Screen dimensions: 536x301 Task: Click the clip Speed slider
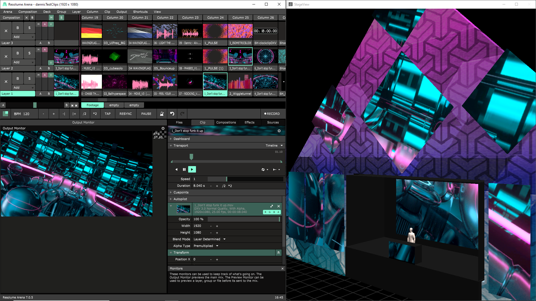tap(245, 179)
